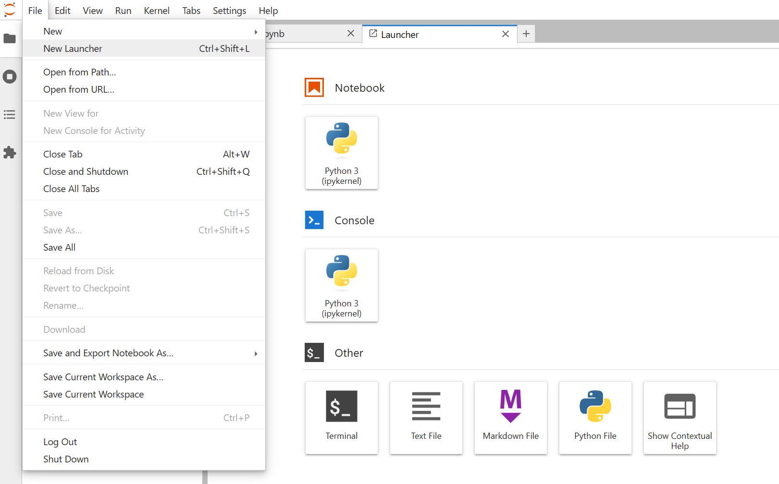
Task: Close the Launcher tab
Action: (506, 34)
